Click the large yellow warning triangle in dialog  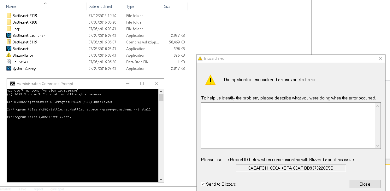[x=210, y=80]
